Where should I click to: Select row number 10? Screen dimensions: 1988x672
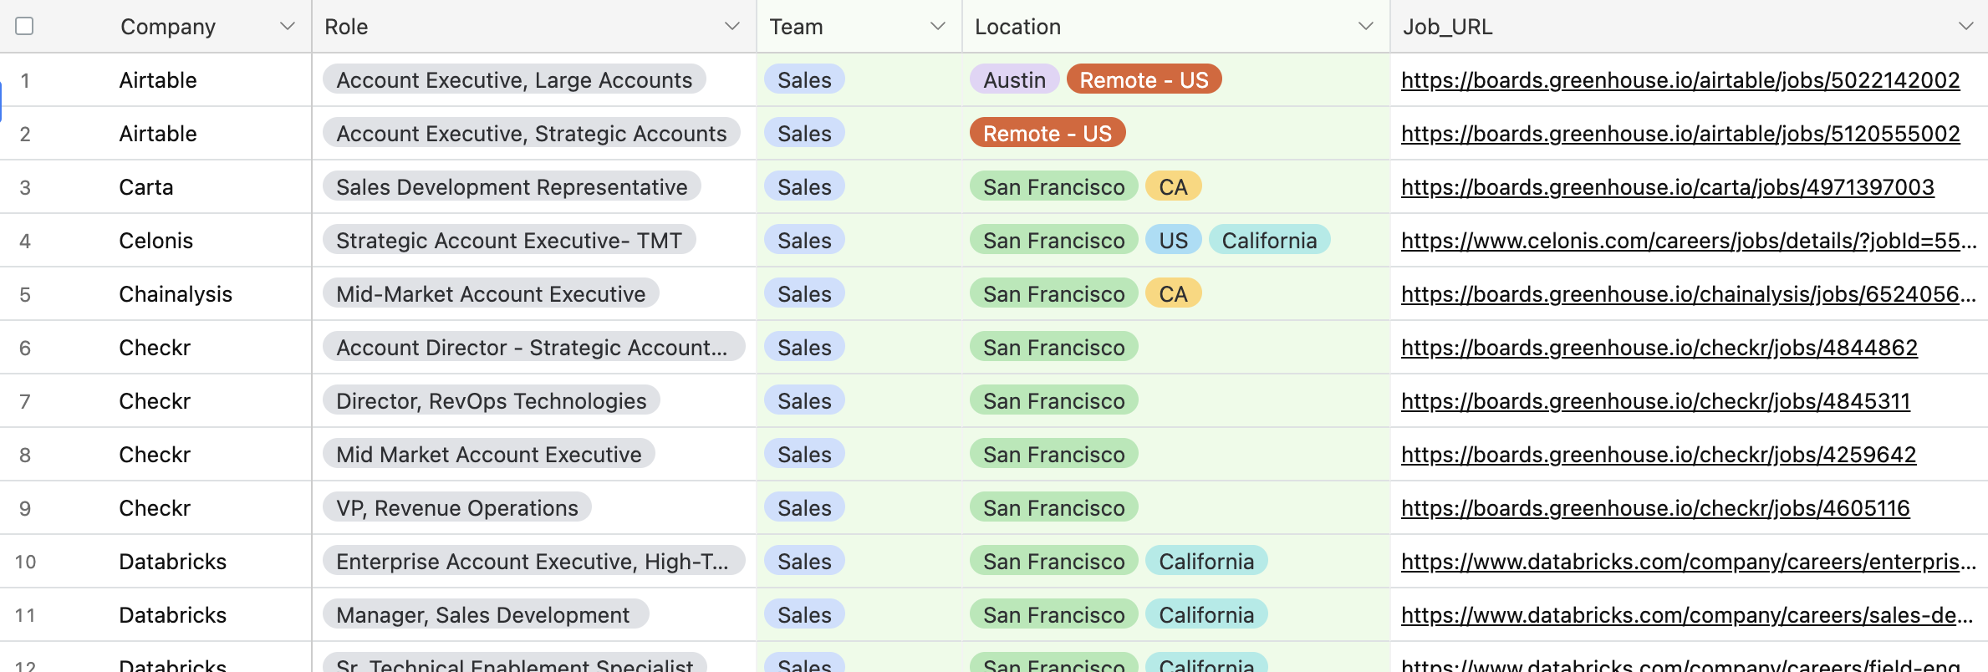[25, 562]
